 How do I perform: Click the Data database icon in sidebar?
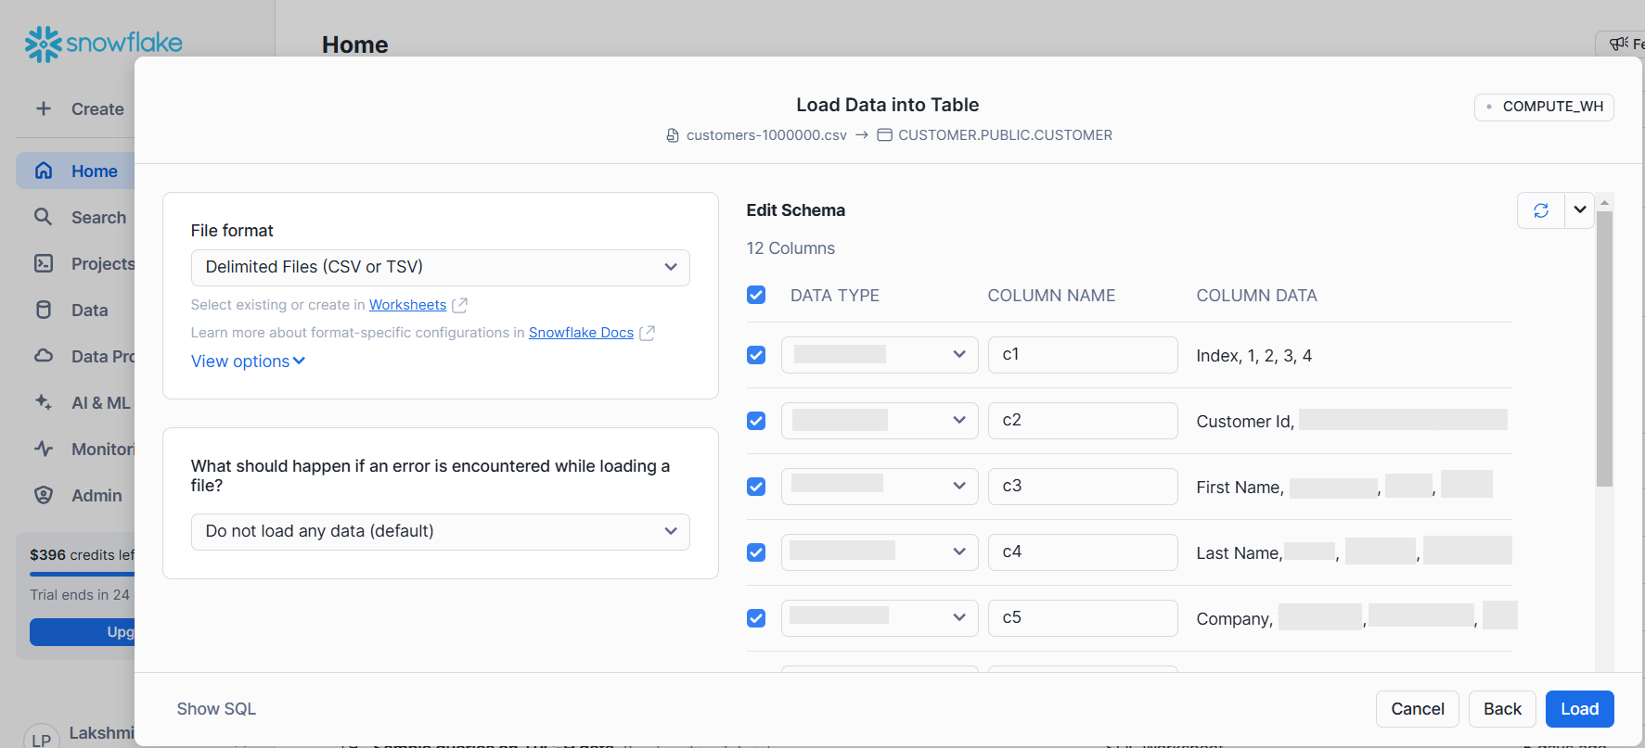pos(43,310)
